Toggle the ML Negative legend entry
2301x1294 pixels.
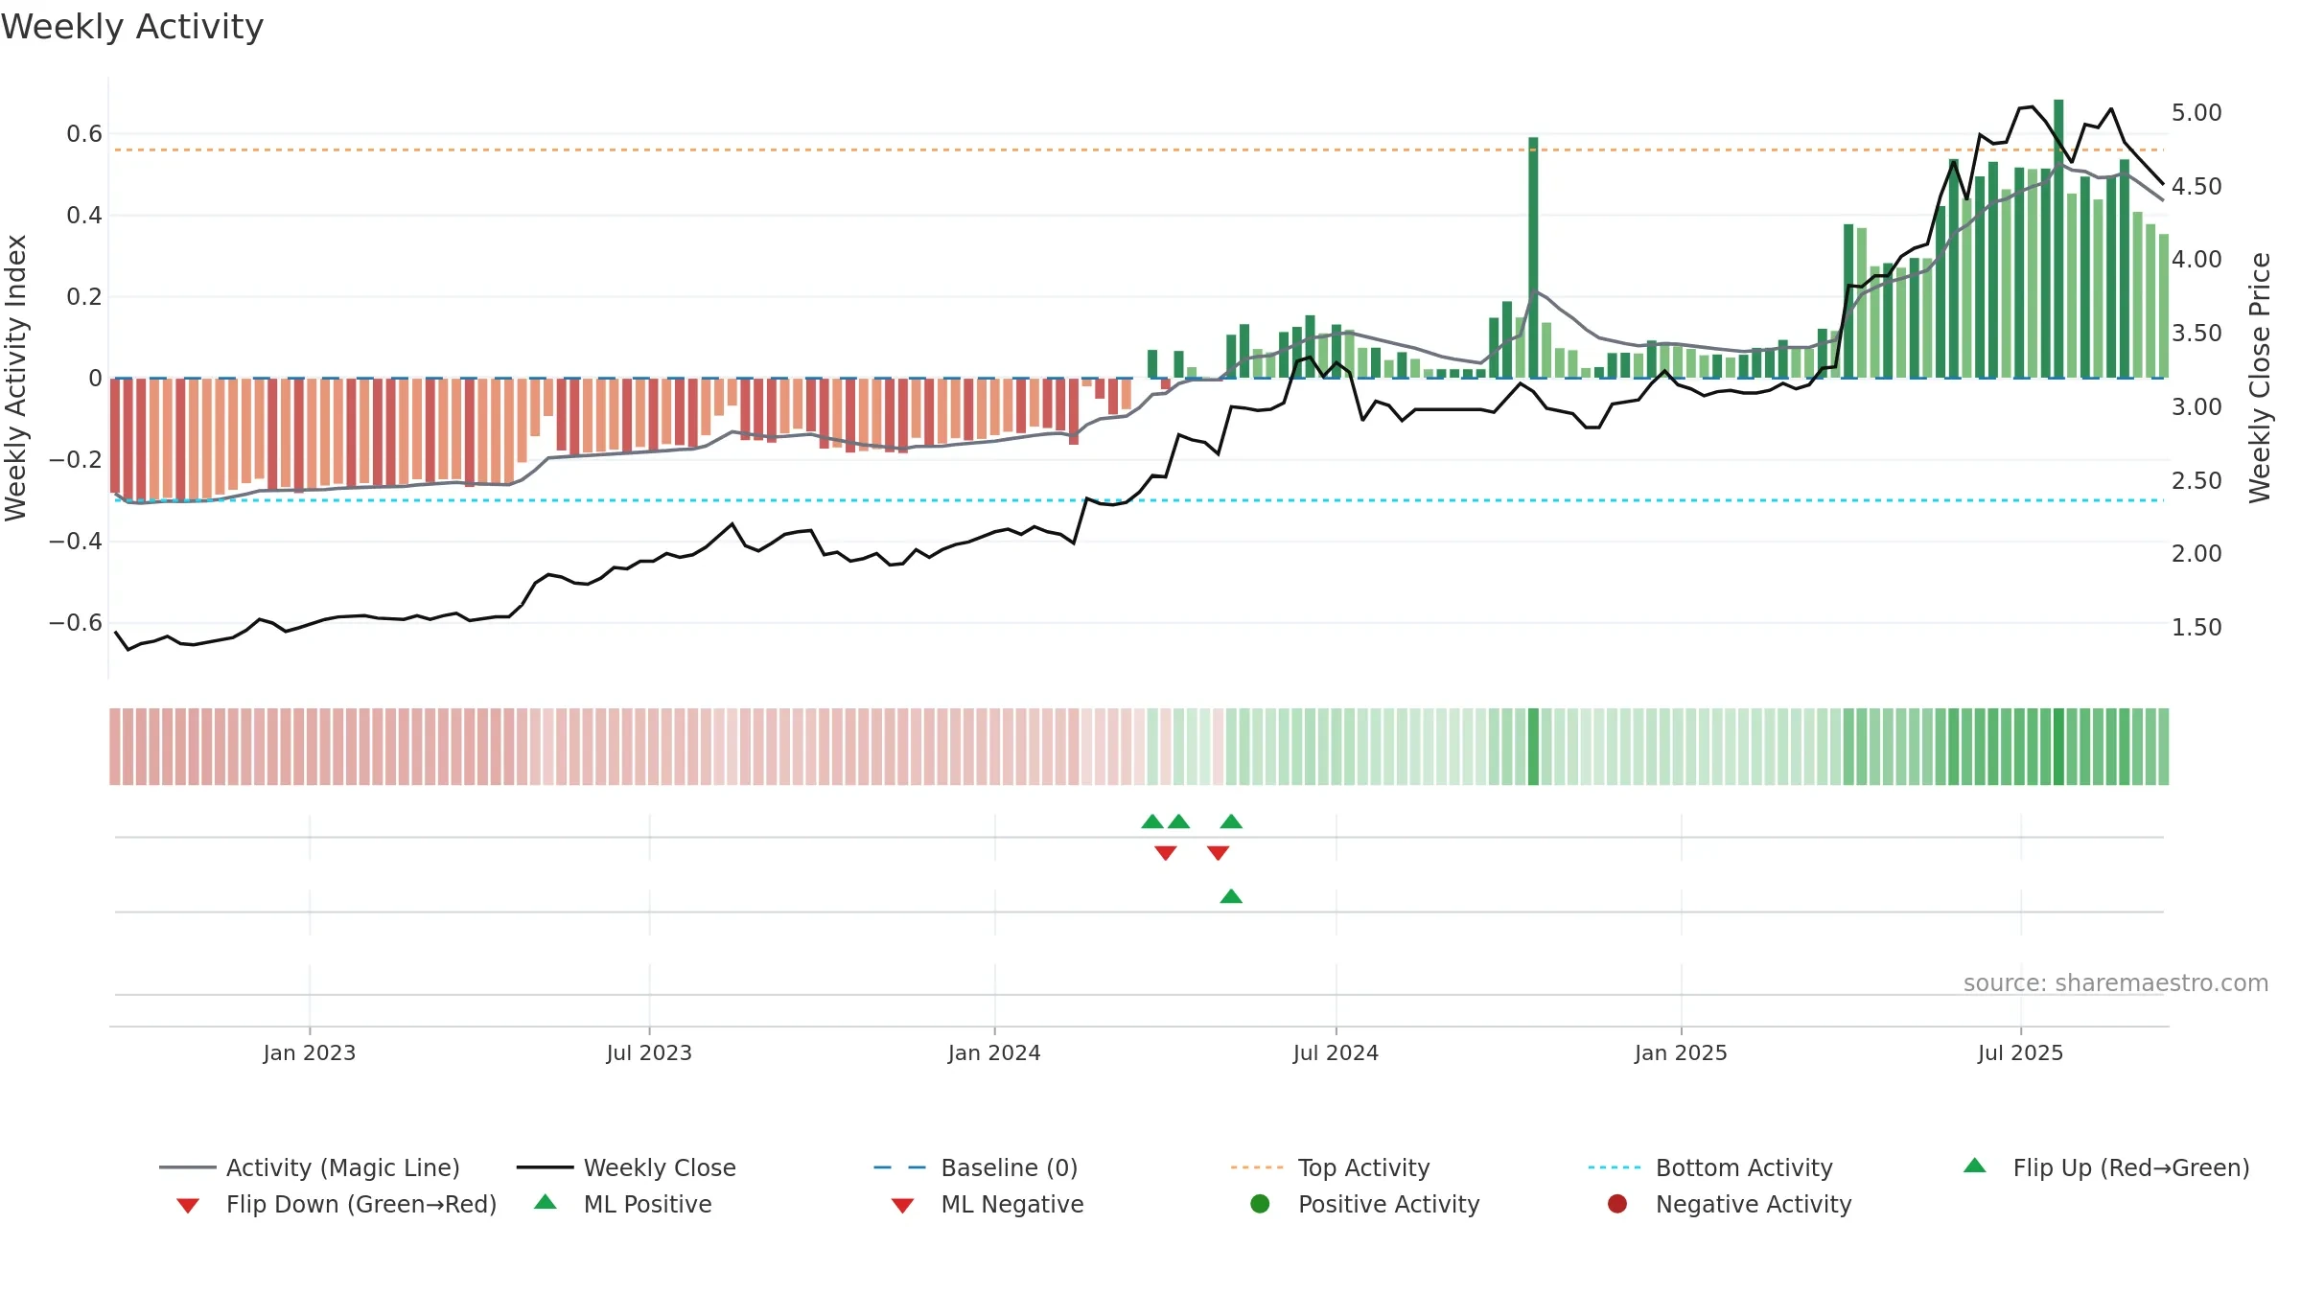coord(988,1204)
